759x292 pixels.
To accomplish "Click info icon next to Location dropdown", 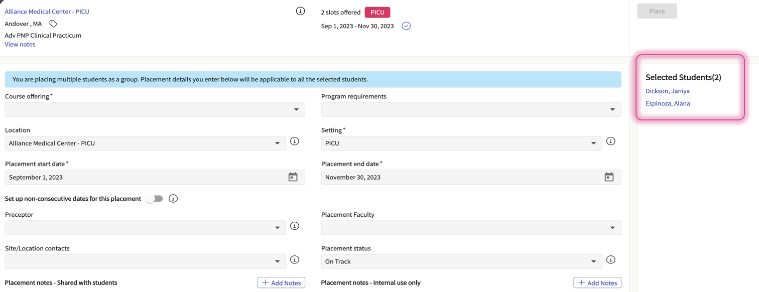I will (x=295, y=141).
